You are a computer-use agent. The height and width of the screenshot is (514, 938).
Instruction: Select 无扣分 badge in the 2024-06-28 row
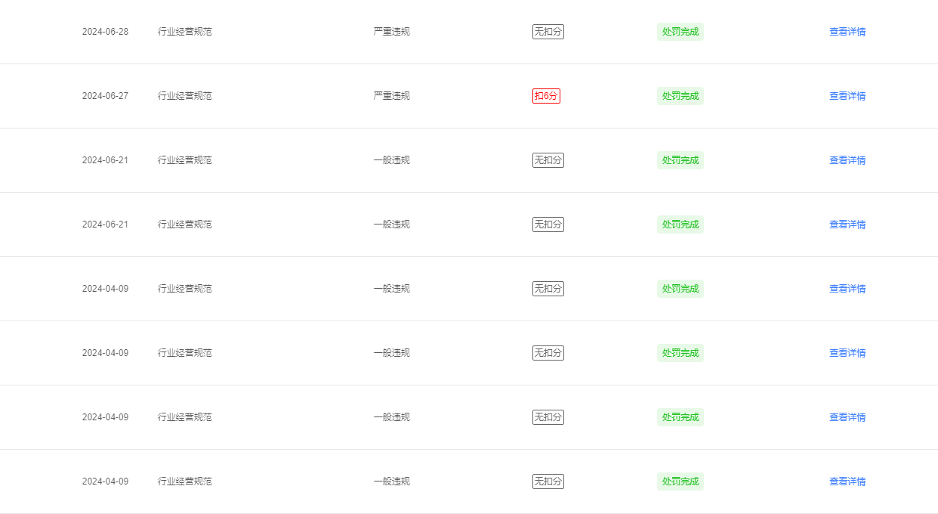(548, 32)
